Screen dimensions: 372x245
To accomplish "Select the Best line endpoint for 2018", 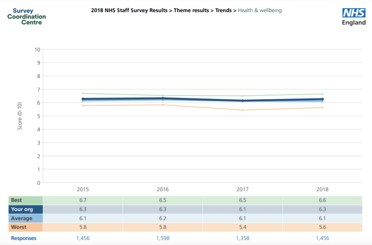I will point(322,94).
